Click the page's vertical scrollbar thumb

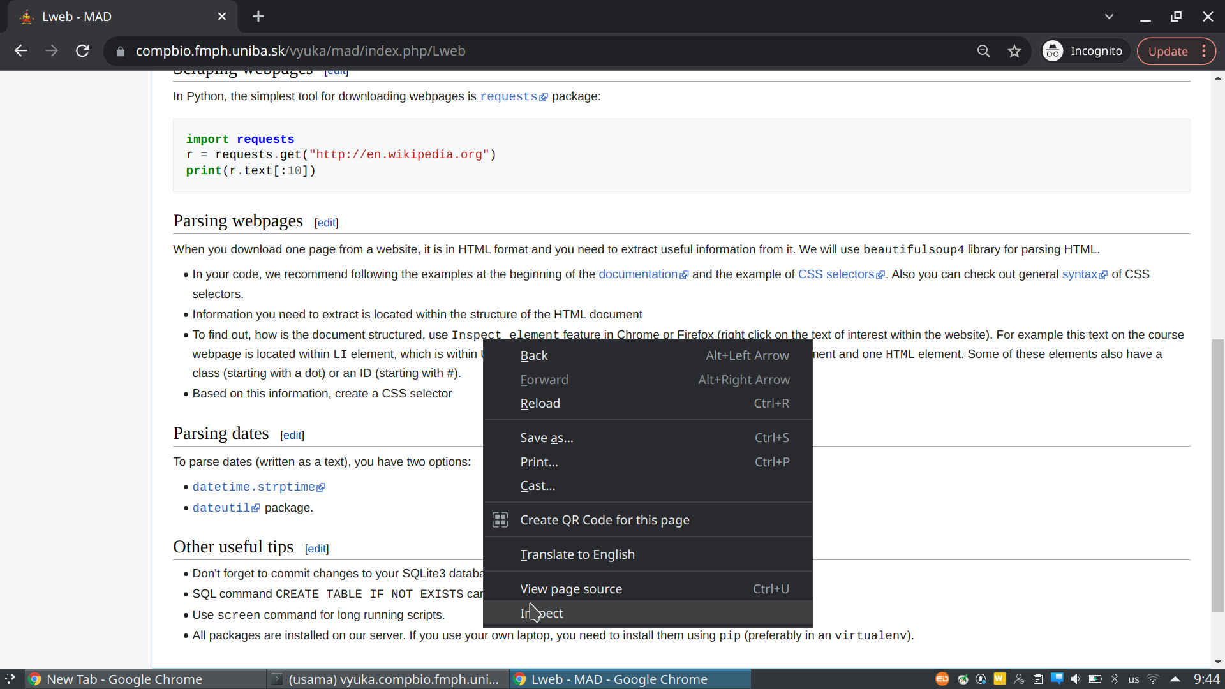(x=1217, y=475)
